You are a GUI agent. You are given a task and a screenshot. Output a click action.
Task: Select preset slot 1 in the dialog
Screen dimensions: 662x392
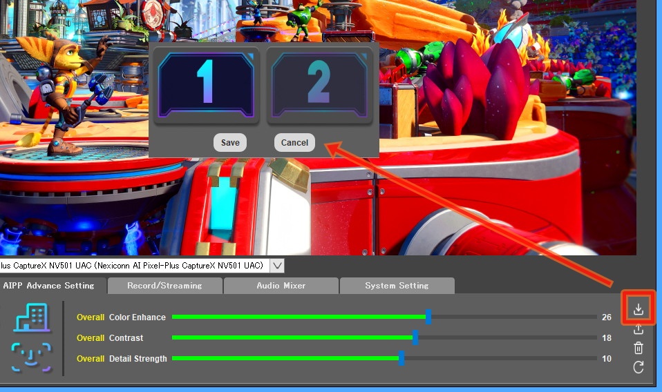point(206,85)
